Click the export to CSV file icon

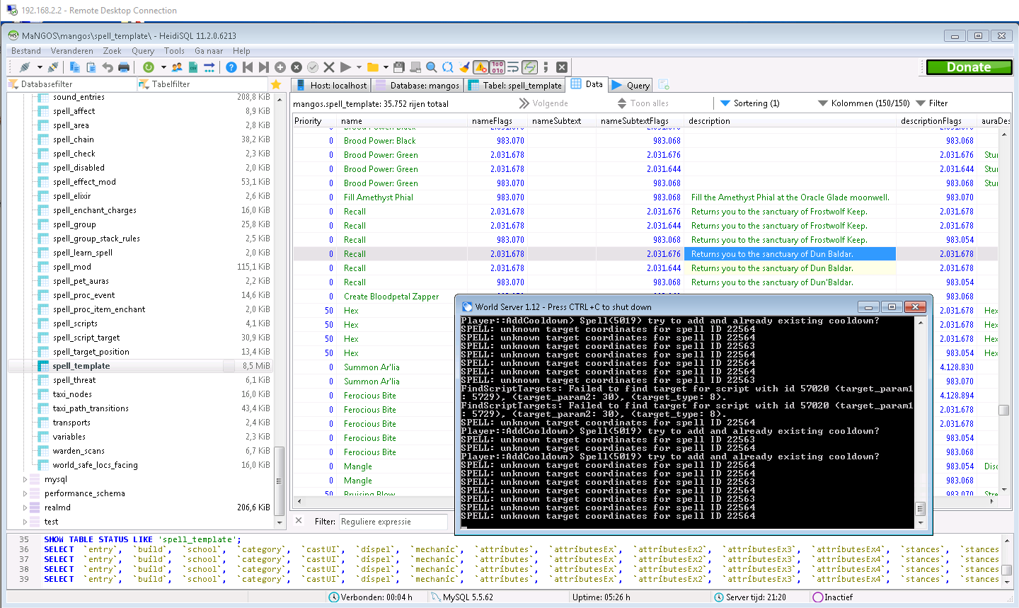pyautogui.click(x=193, y=67)
